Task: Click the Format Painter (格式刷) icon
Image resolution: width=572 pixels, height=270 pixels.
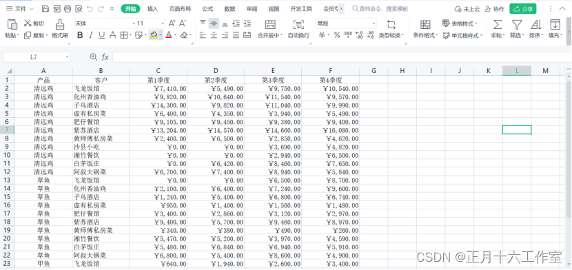Action: click(x=60, y=24)
